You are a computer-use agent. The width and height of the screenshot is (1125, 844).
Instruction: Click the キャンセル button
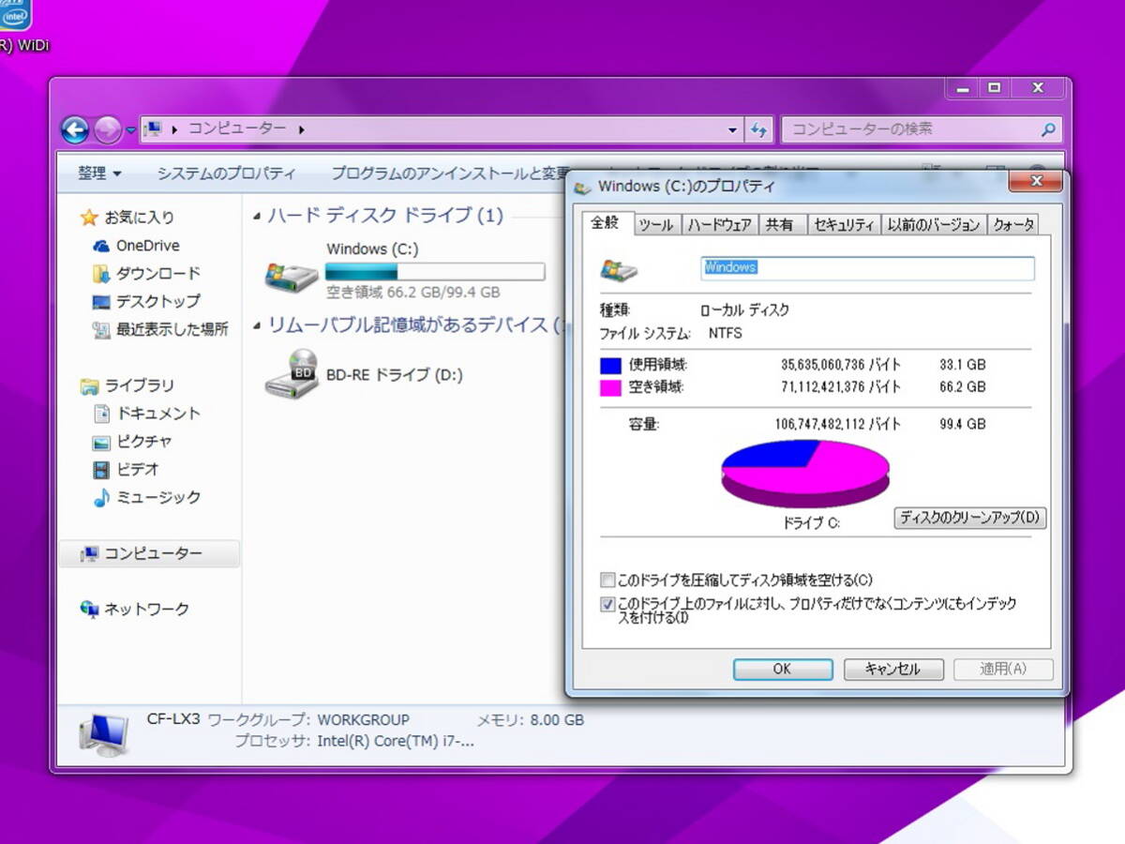coord(892,670)
